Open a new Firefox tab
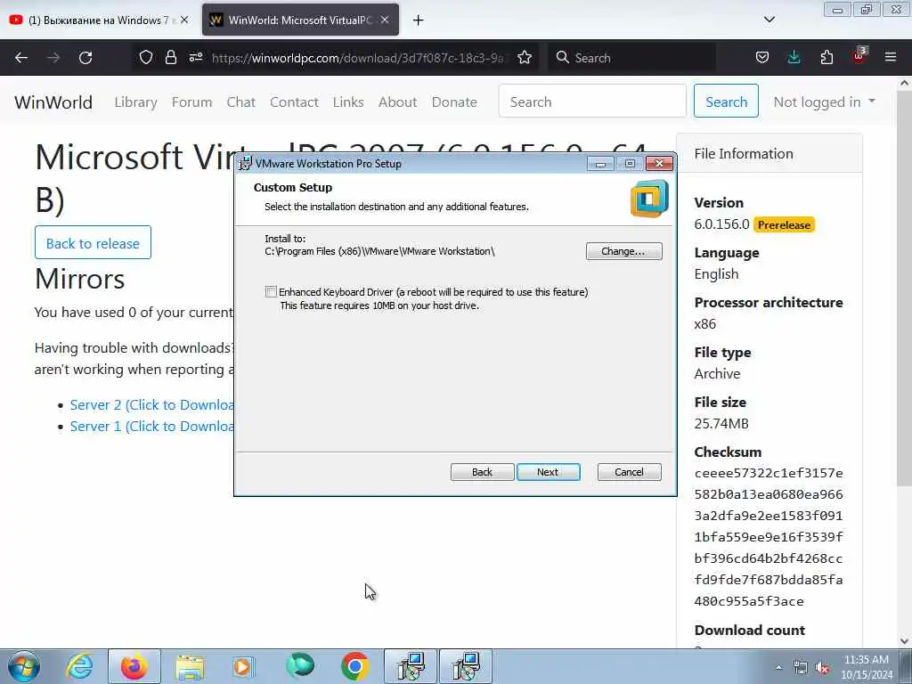The height and width of the screenshot is (684, 912). click(x=419, y=20)
